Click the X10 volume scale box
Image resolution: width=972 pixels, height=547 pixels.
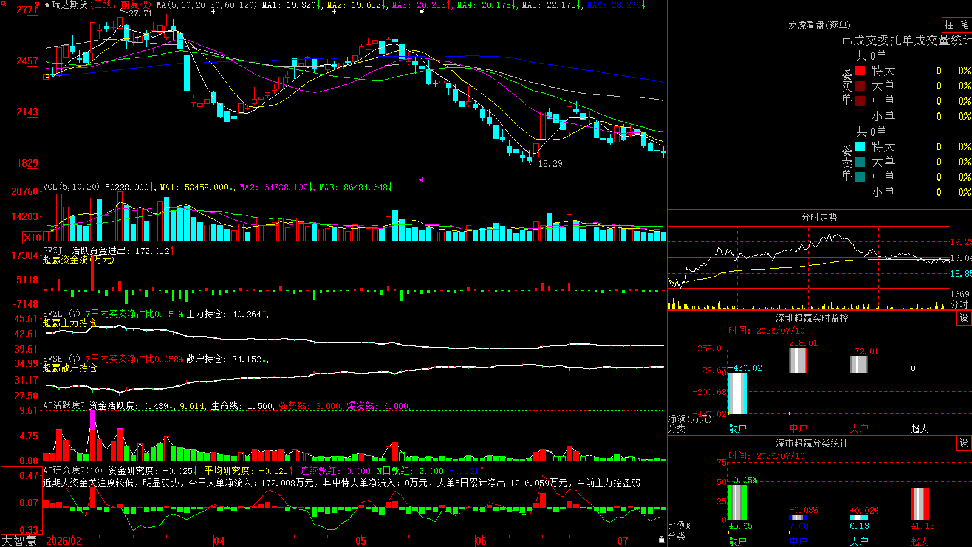click(x=32, y=238)
